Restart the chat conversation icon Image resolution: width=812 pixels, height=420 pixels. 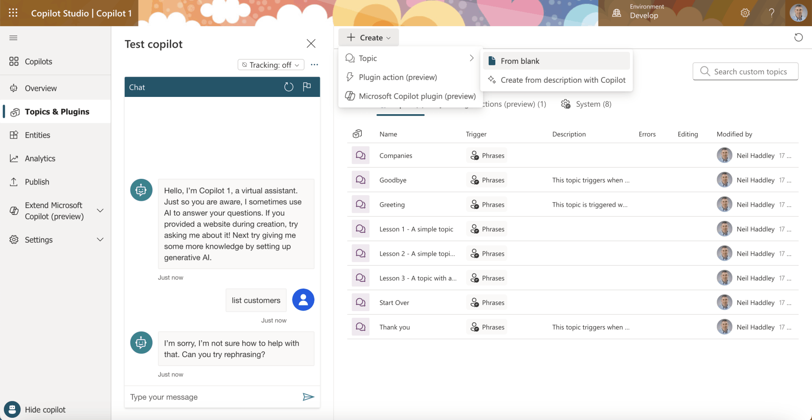[x=288, y=87]
